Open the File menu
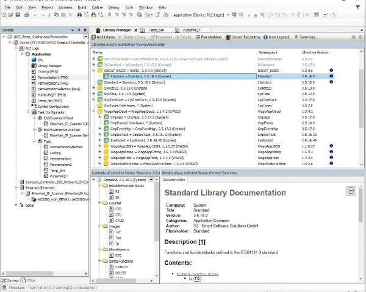The height and width of the screenshot is (292, 366). coord(7,7)
